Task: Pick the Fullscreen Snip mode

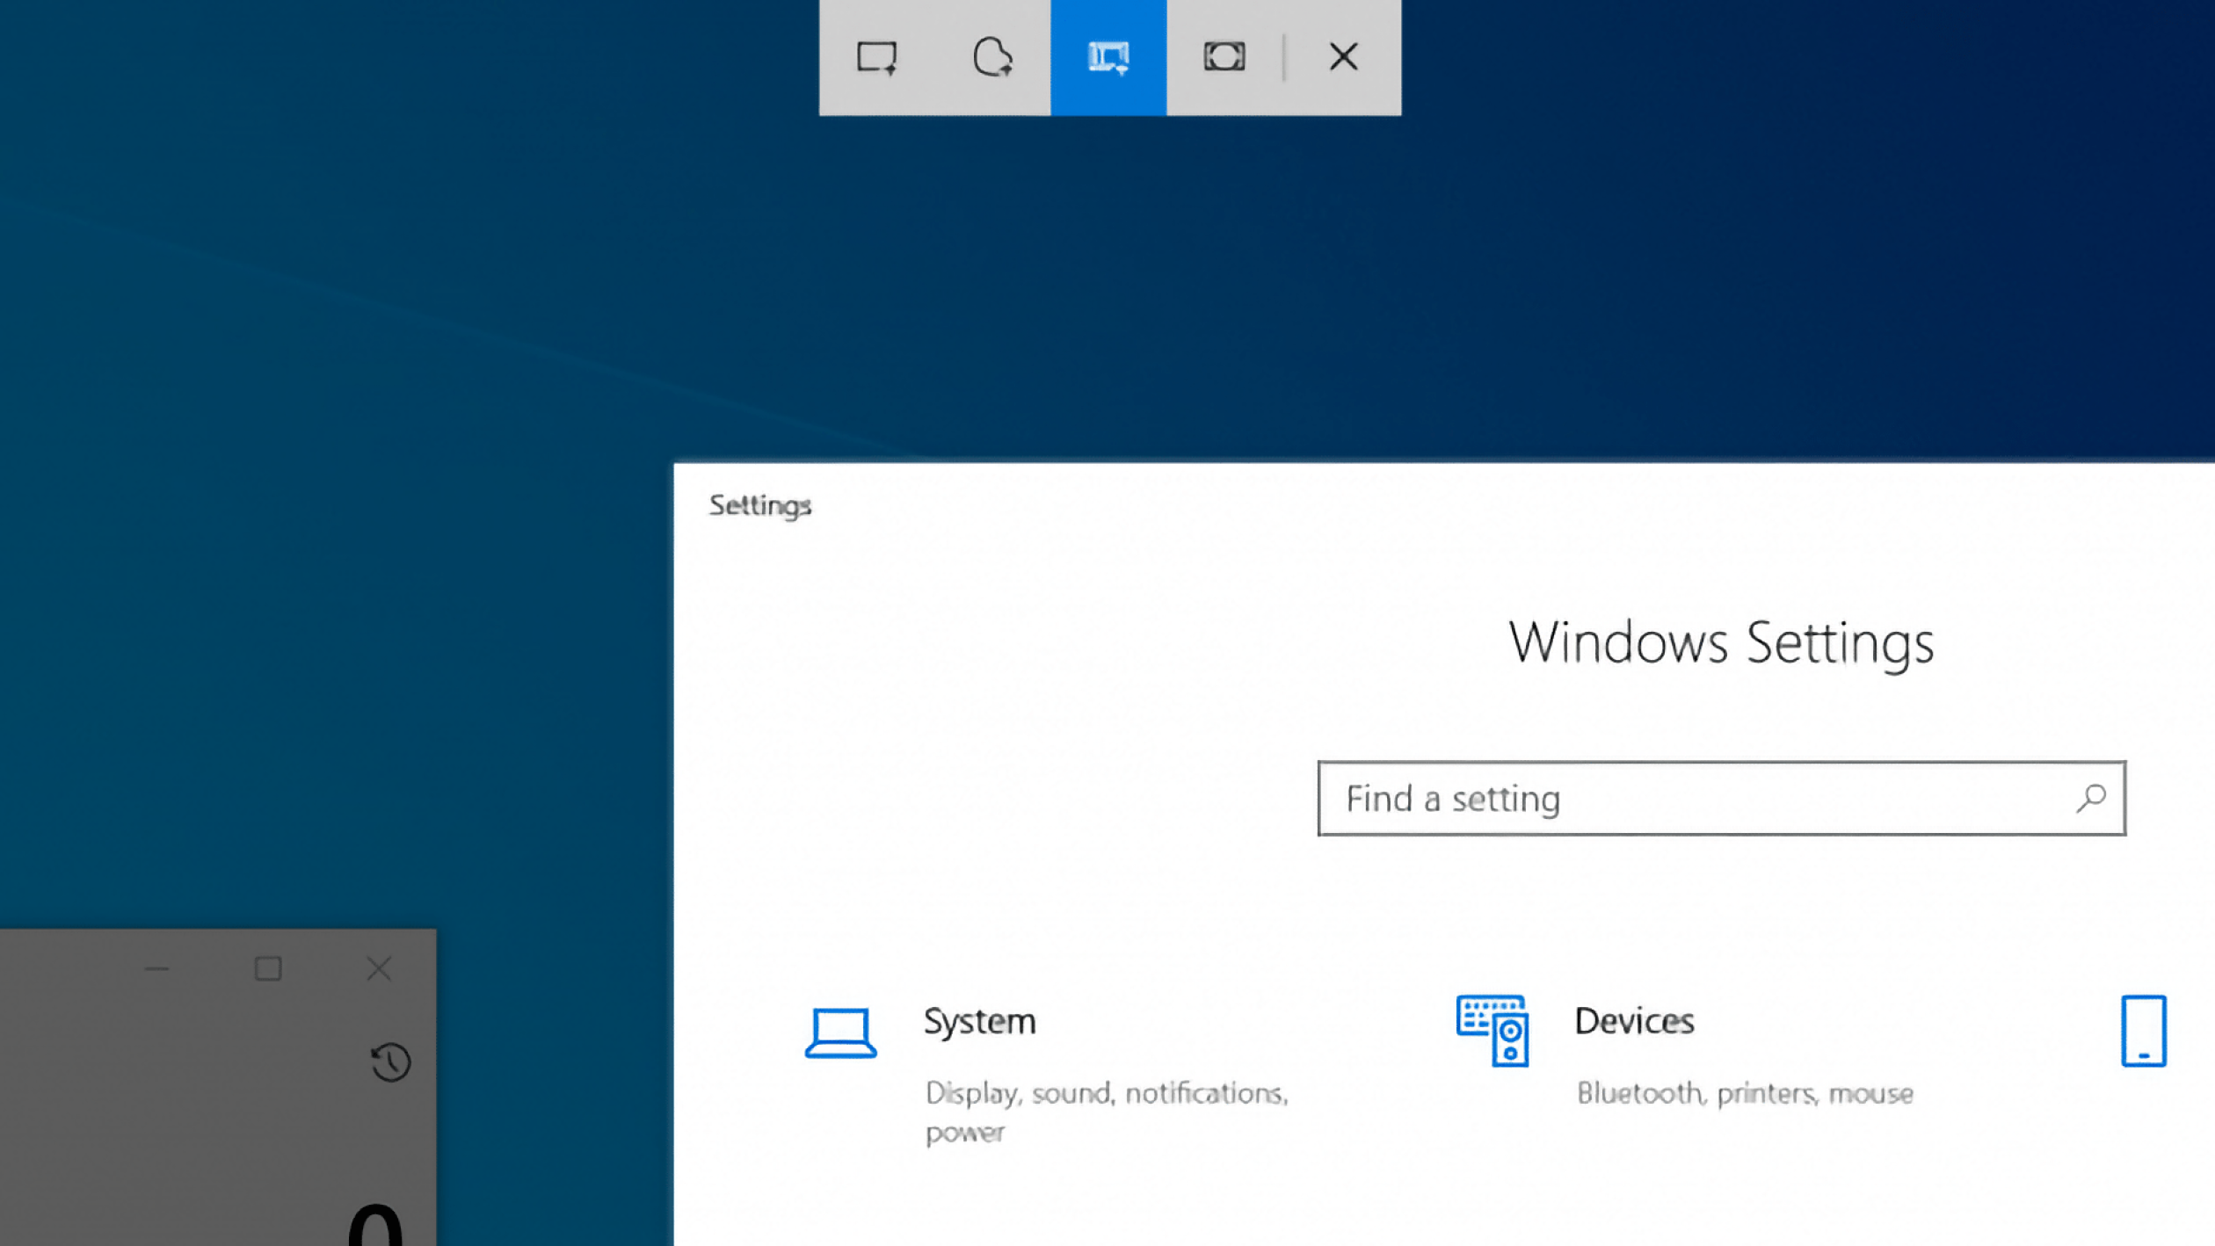Action: click(x=1224, y=58)
